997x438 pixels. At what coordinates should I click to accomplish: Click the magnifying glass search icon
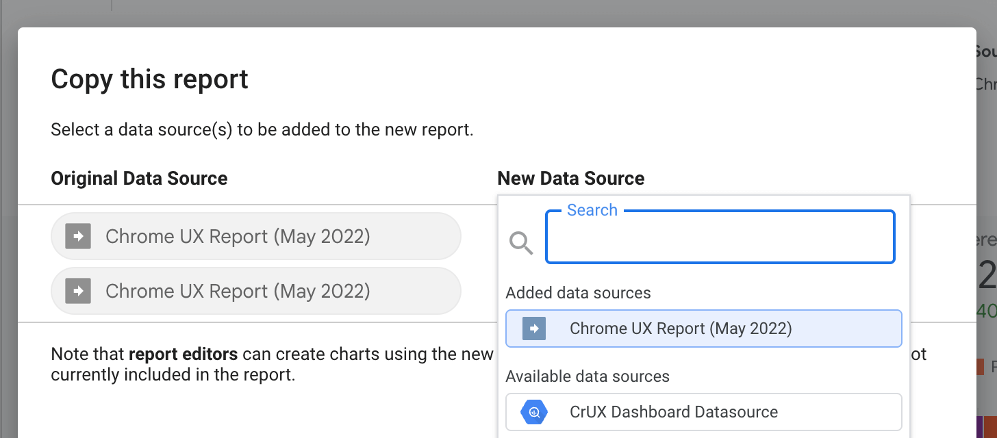522,243
